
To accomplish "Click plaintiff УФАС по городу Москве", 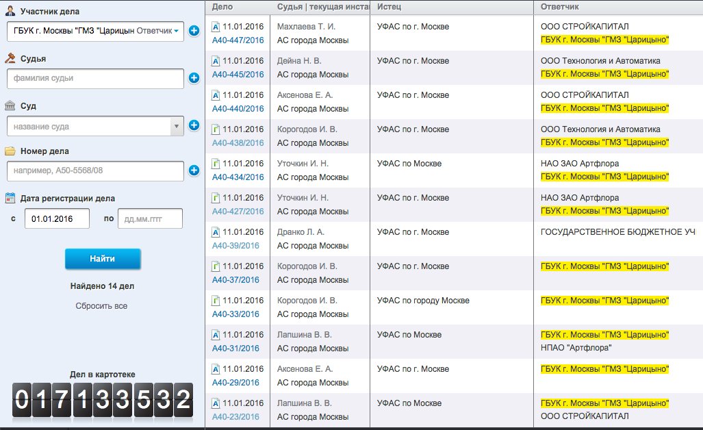I will pyautogui.click(x=423, y=301).
